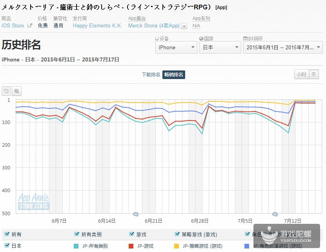Open the date range picker field
Viewport: 326px width, 252px height.
coord(283,47)
